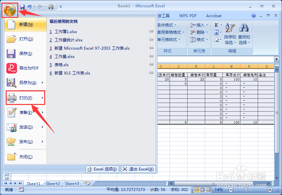Click the AutoSum sigma icon
Image resolution: width=282 pixels, height=195 pixels.
[x=216, y=25]
